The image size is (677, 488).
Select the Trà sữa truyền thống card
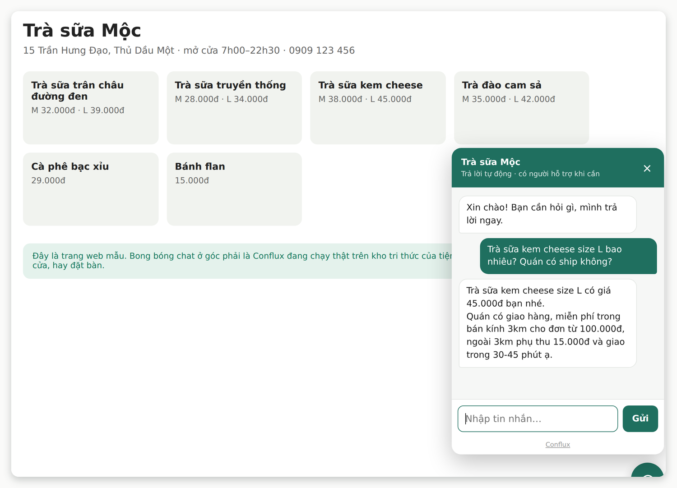pos(234,108)
